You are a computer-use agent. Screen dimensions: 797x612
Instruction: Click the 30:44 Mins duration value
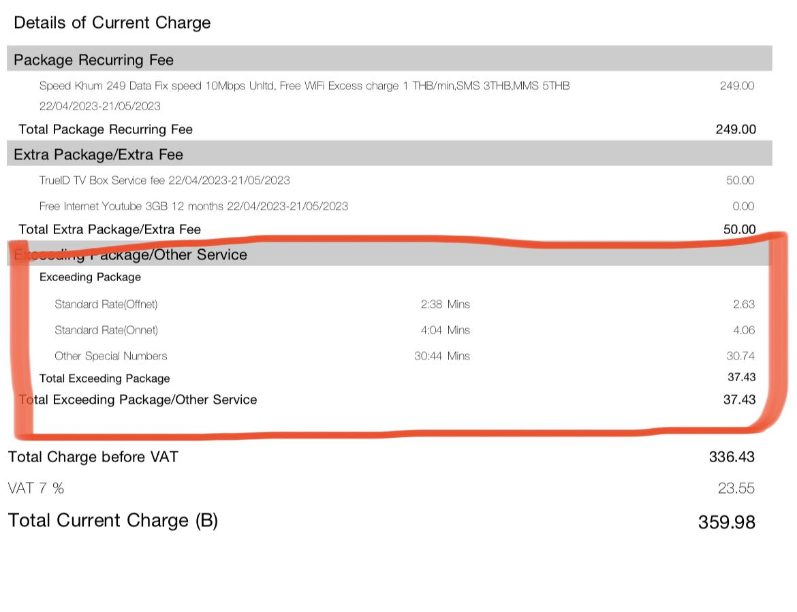pyautogui.click(x=442, y=356)
